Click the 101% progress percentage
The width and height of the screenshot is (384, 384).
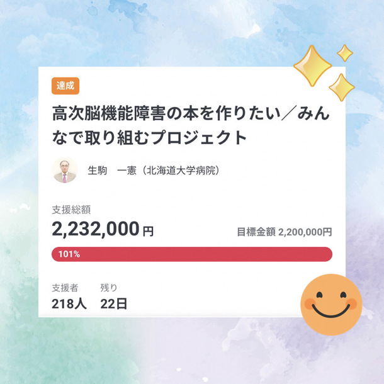(x=68, y=254)
